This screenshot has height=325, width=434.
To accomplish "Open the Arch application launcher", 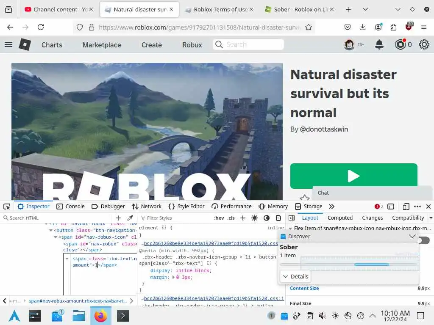I will click(x=14, y=316).
